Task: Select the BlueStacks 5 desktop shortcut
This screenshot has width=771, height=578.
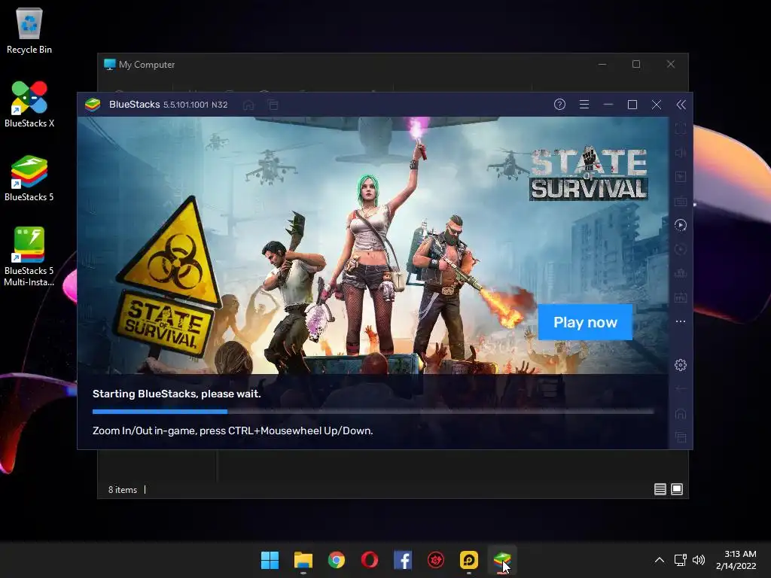Action: coord(29,178)
